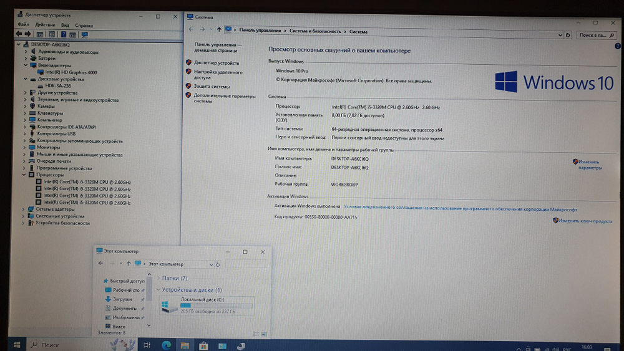This screenshot has height=351, width=624.
Task: Launch Microsoft Edge from taskbar
Action: (166, 345)
